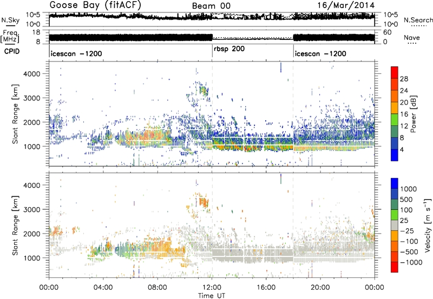The image size is (433, 299).
Task: Click the "CPID" row label
Action: (x=12, y=51)
